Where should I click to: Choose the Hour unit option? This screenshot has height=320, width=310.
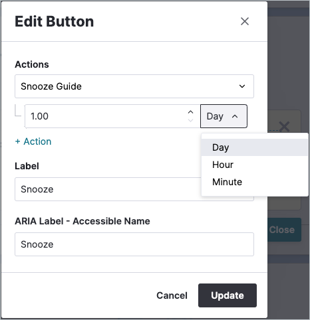point(255,165)
